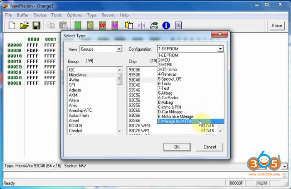The width and height of the screenshot is (291, 189).
Task: Click OK in Select Type dialog
Action: [177, 147]
